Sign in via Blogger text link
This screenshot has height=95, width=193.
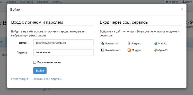pos(136,50)
